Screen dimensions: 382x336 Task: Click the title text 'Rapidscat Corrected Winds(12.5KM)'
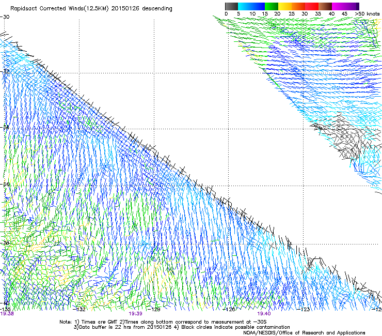60,9
